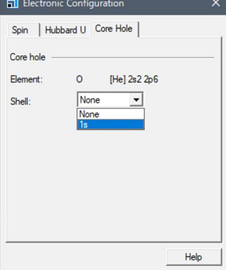Click empty tab strip right of Core Hole
Screen dimensions: 226x270
click(180, 29)
